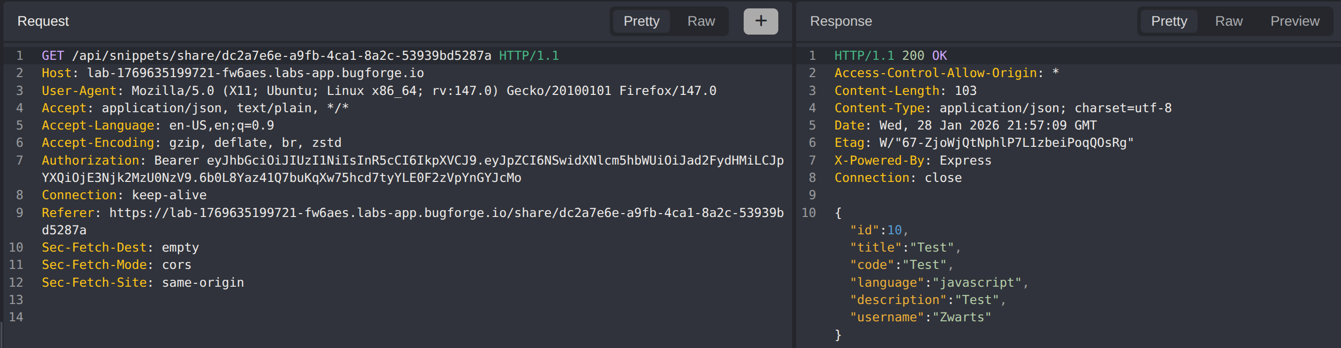This screenshot has height=348, width=1341.
Task: Click the Request panel title
Action: (43, 21)
